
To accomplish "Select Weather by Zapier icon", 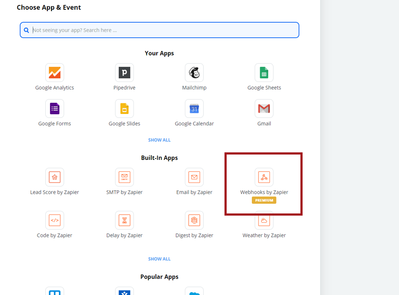I will (264, 220).
